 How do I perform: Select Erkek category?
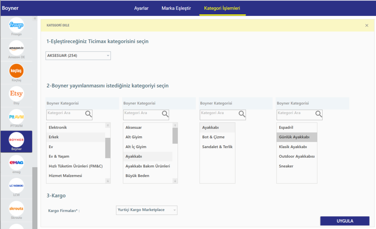[x=76, y=137]
